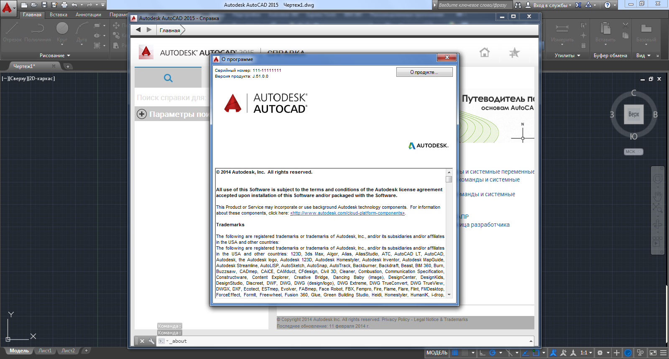Viewport: 669px width, 359px height.
Task: Expand the Вид panel
Action: click(643, 56)
